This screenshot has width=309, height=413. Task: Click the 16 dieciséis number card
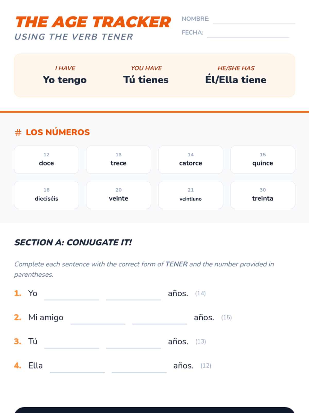coord(47,195)
